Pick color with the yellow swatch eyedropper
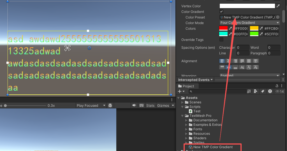The height and width of the screenshot is (151, 287). coord(261,28)
